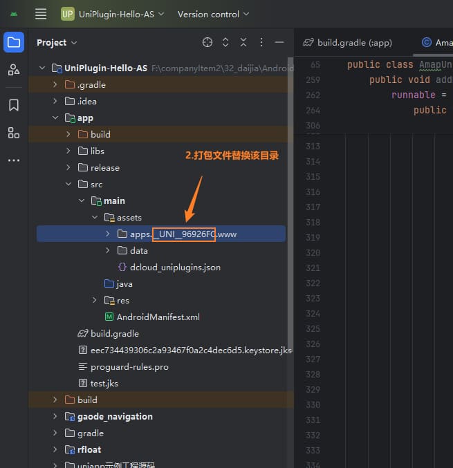Click line number 313 in editor gutter
This screenshot has width=453, height=468.
coord(313,147)
